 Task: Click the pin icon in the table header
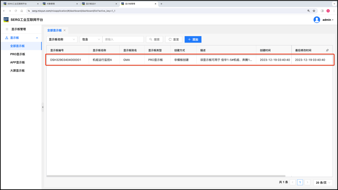[327, 50]
